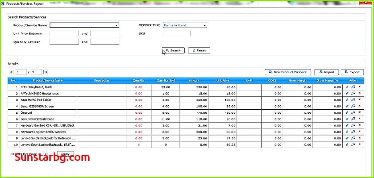The height and width of the screenshot is (178, 374).
Task: Click view icon for Keyboard Logitech k400 row
Action: click(353, 132)
